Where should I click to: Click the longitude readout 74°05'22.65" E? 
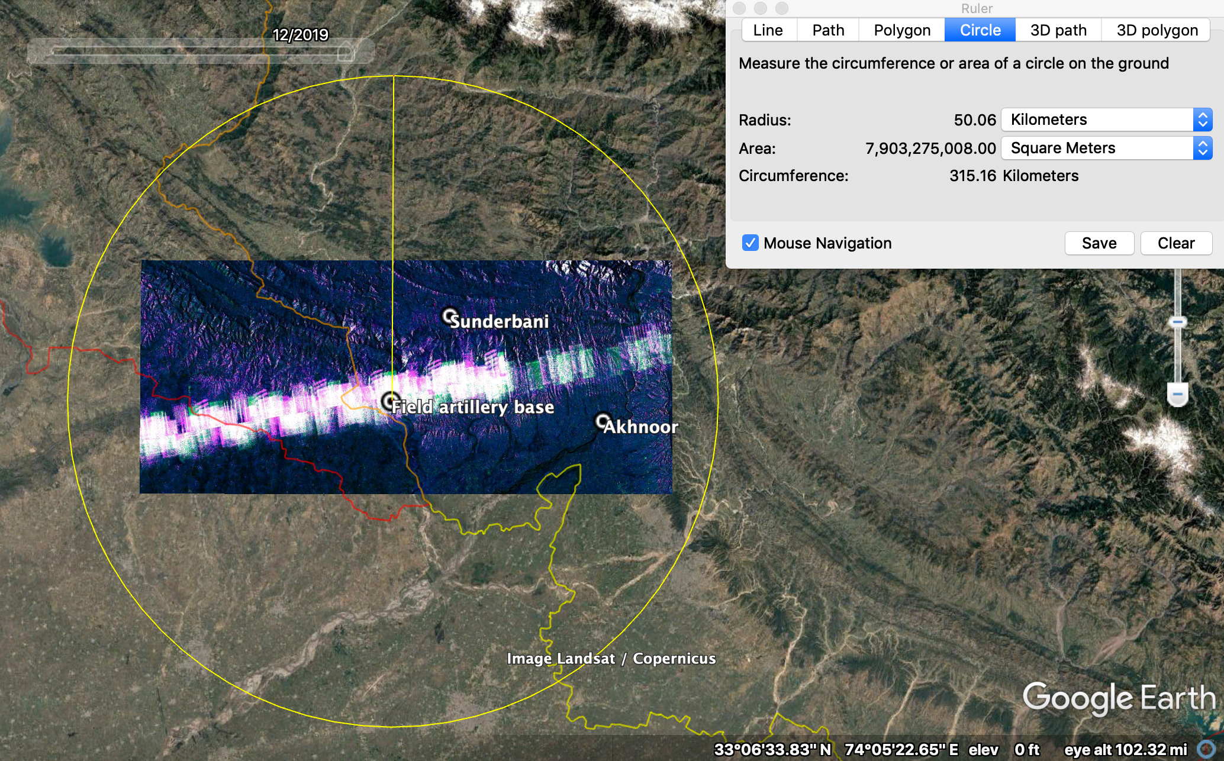pos(901,750)
